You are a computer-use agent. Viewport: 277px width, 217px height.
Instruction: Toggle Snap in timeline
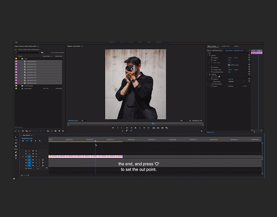click(x=27, y=141)
